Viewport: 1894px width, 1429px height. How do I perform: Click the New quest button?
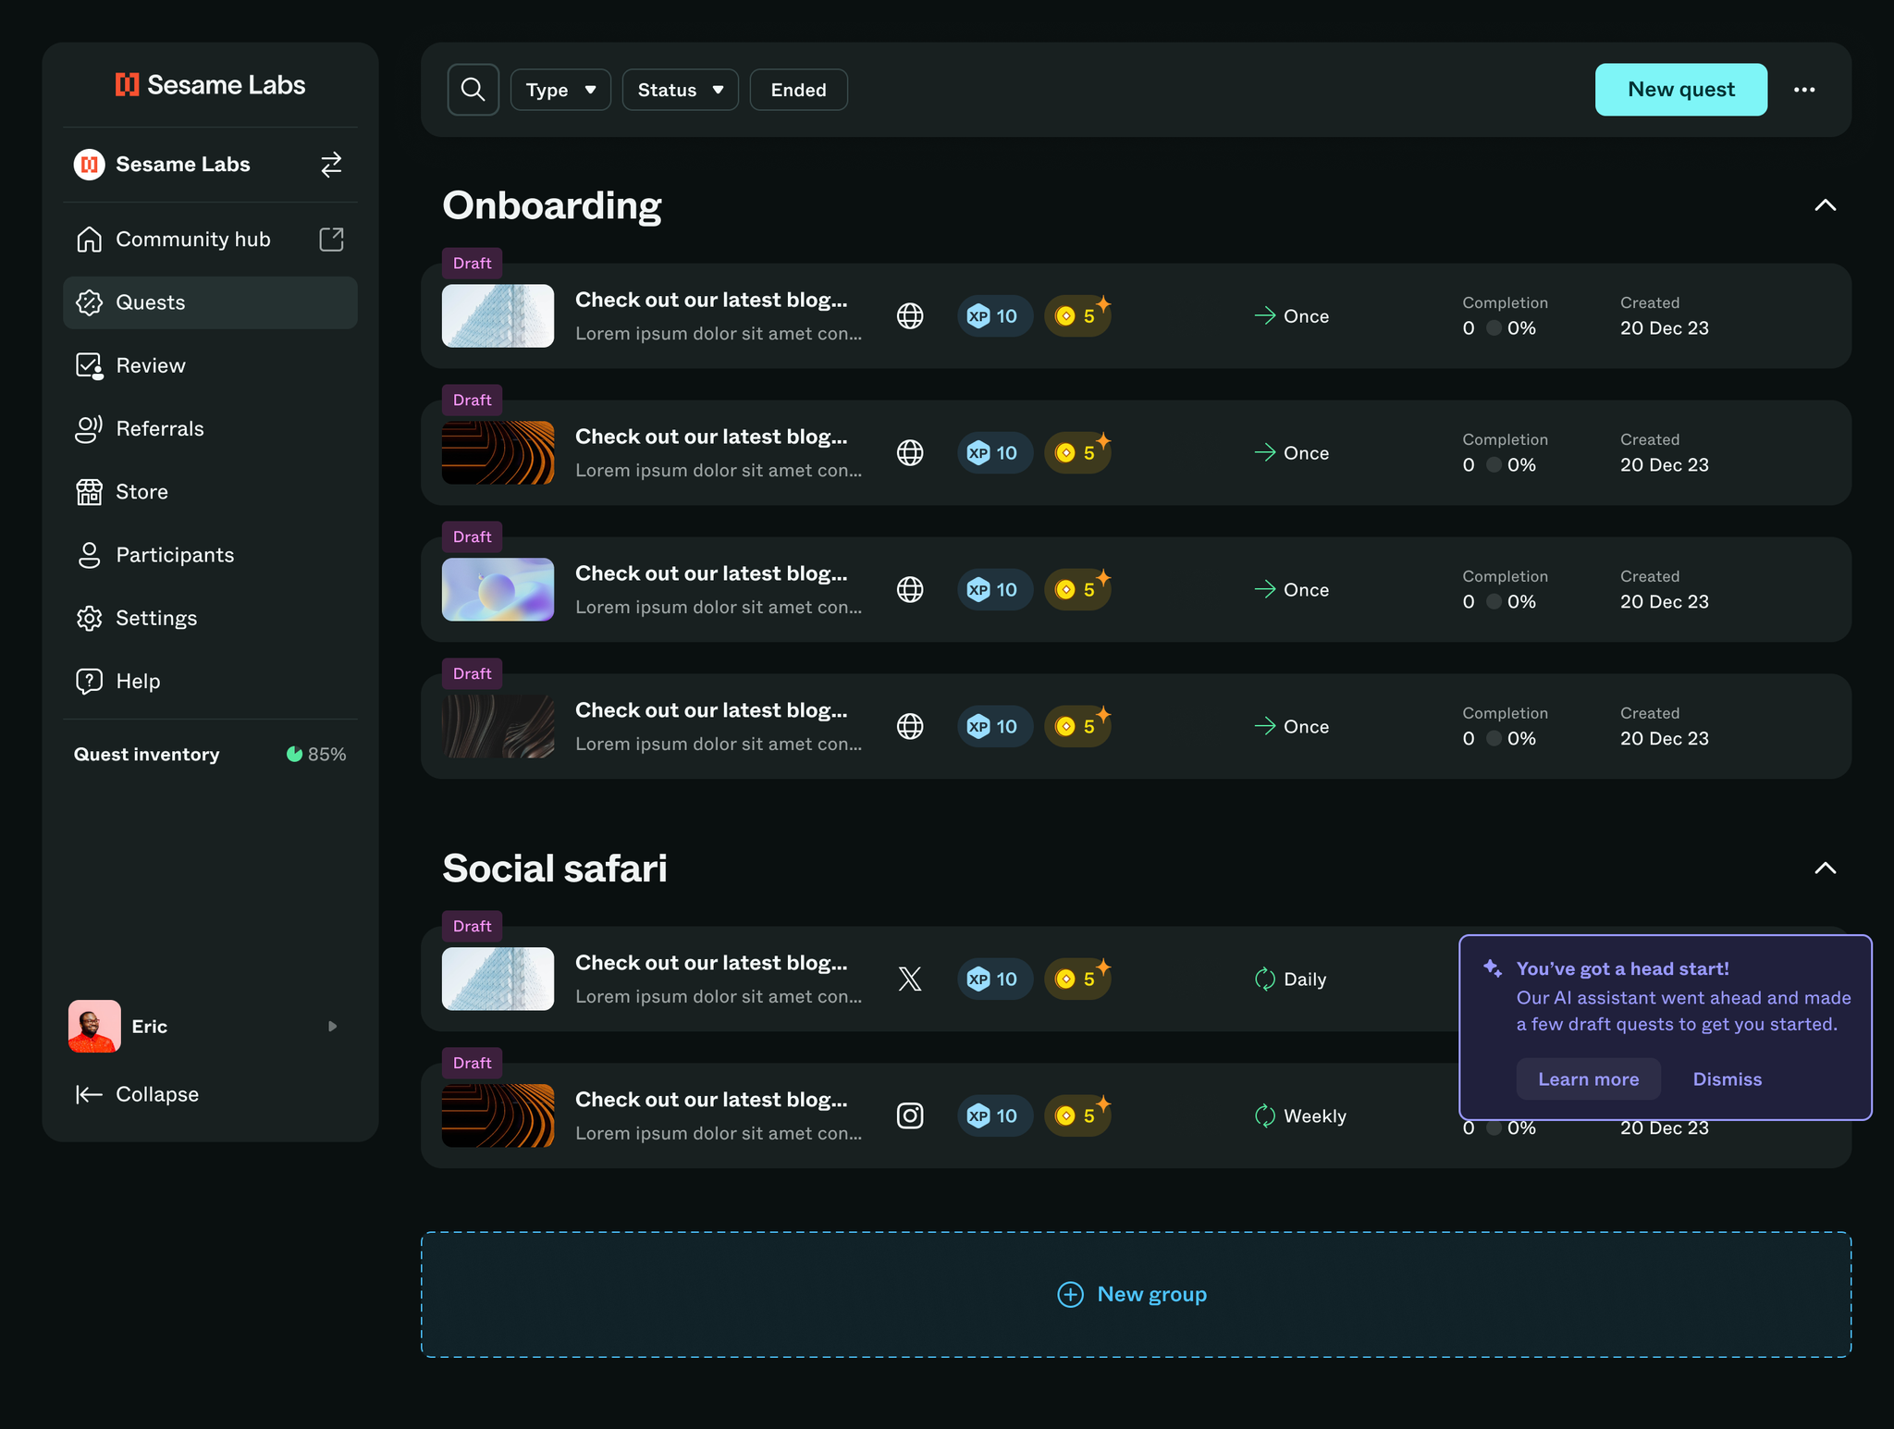(x=1680, y=90)
